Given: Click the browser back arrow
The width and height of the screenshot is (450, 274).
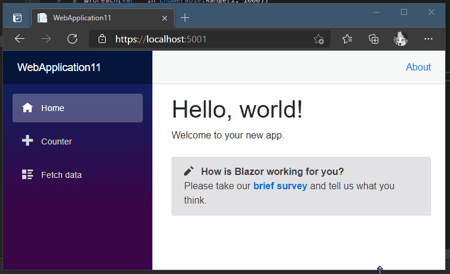Looking at the screenshot, I should (20, 39).
